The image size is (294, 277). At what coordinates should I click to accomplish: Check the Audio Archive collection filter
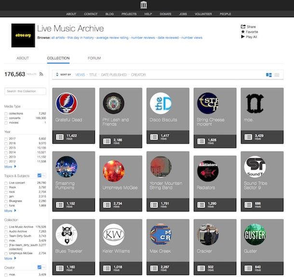click(6, 232)
